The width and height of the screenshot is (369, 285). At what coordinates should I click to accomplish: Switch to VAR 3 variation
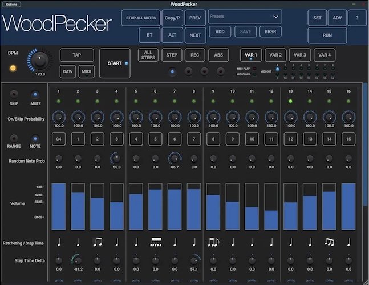[300, 55]
